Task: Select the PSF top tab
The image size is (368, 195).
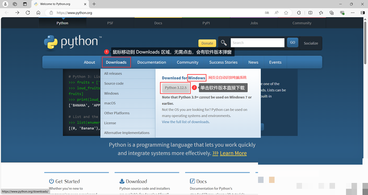Action: [110, 23]
